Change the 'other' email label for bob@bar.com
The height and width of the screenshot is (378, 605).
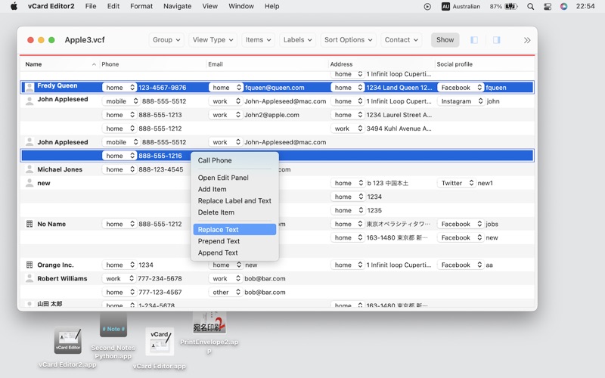[225, 292]
